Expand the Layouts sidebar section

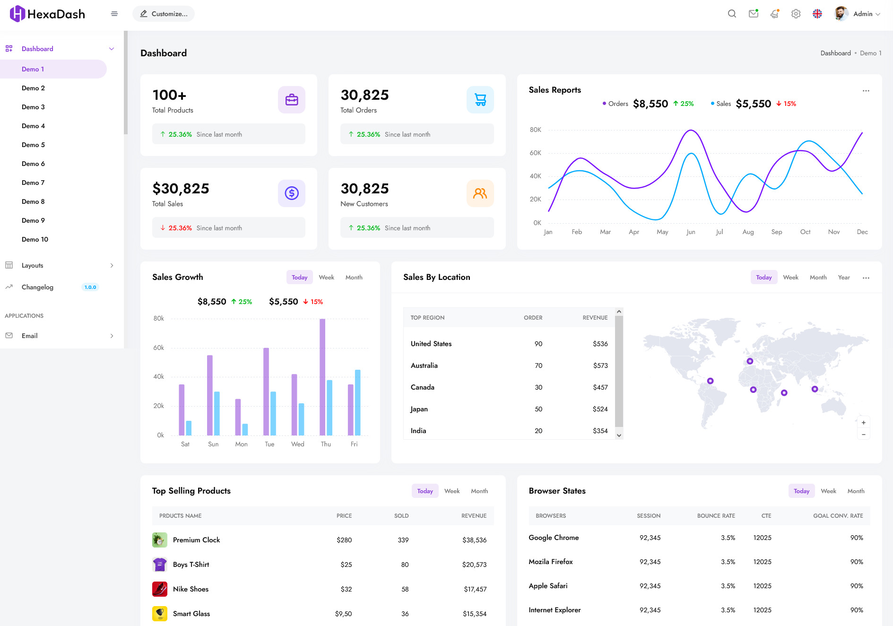(x=112, y=265)
